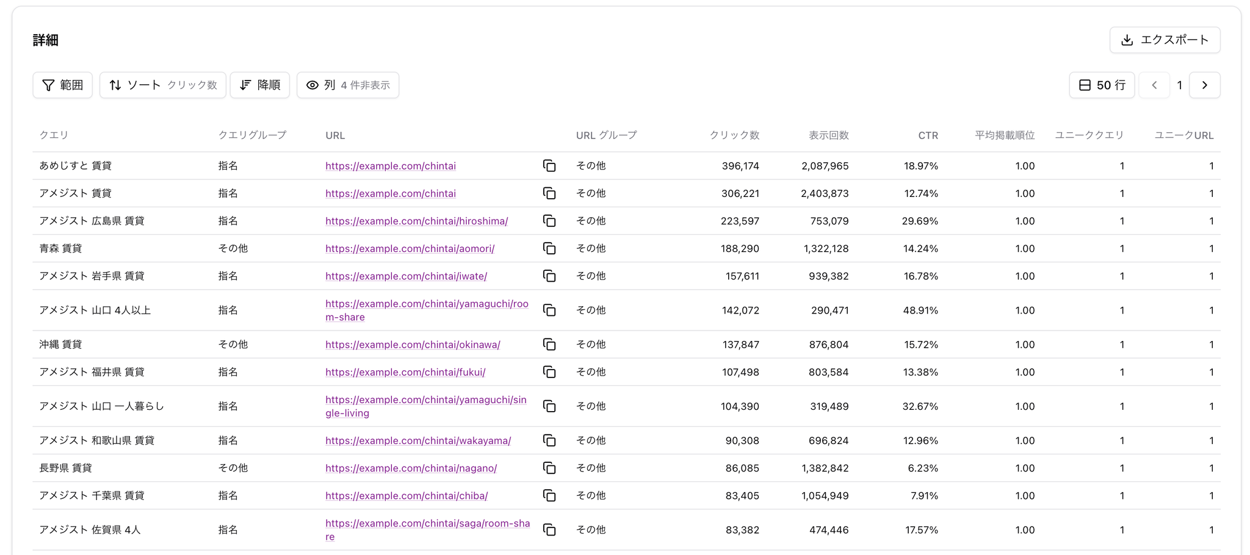Screen dimensions: 1250x555
Task: Click the 平均掲載順位 column header
Action: [x=1005, y=135]
